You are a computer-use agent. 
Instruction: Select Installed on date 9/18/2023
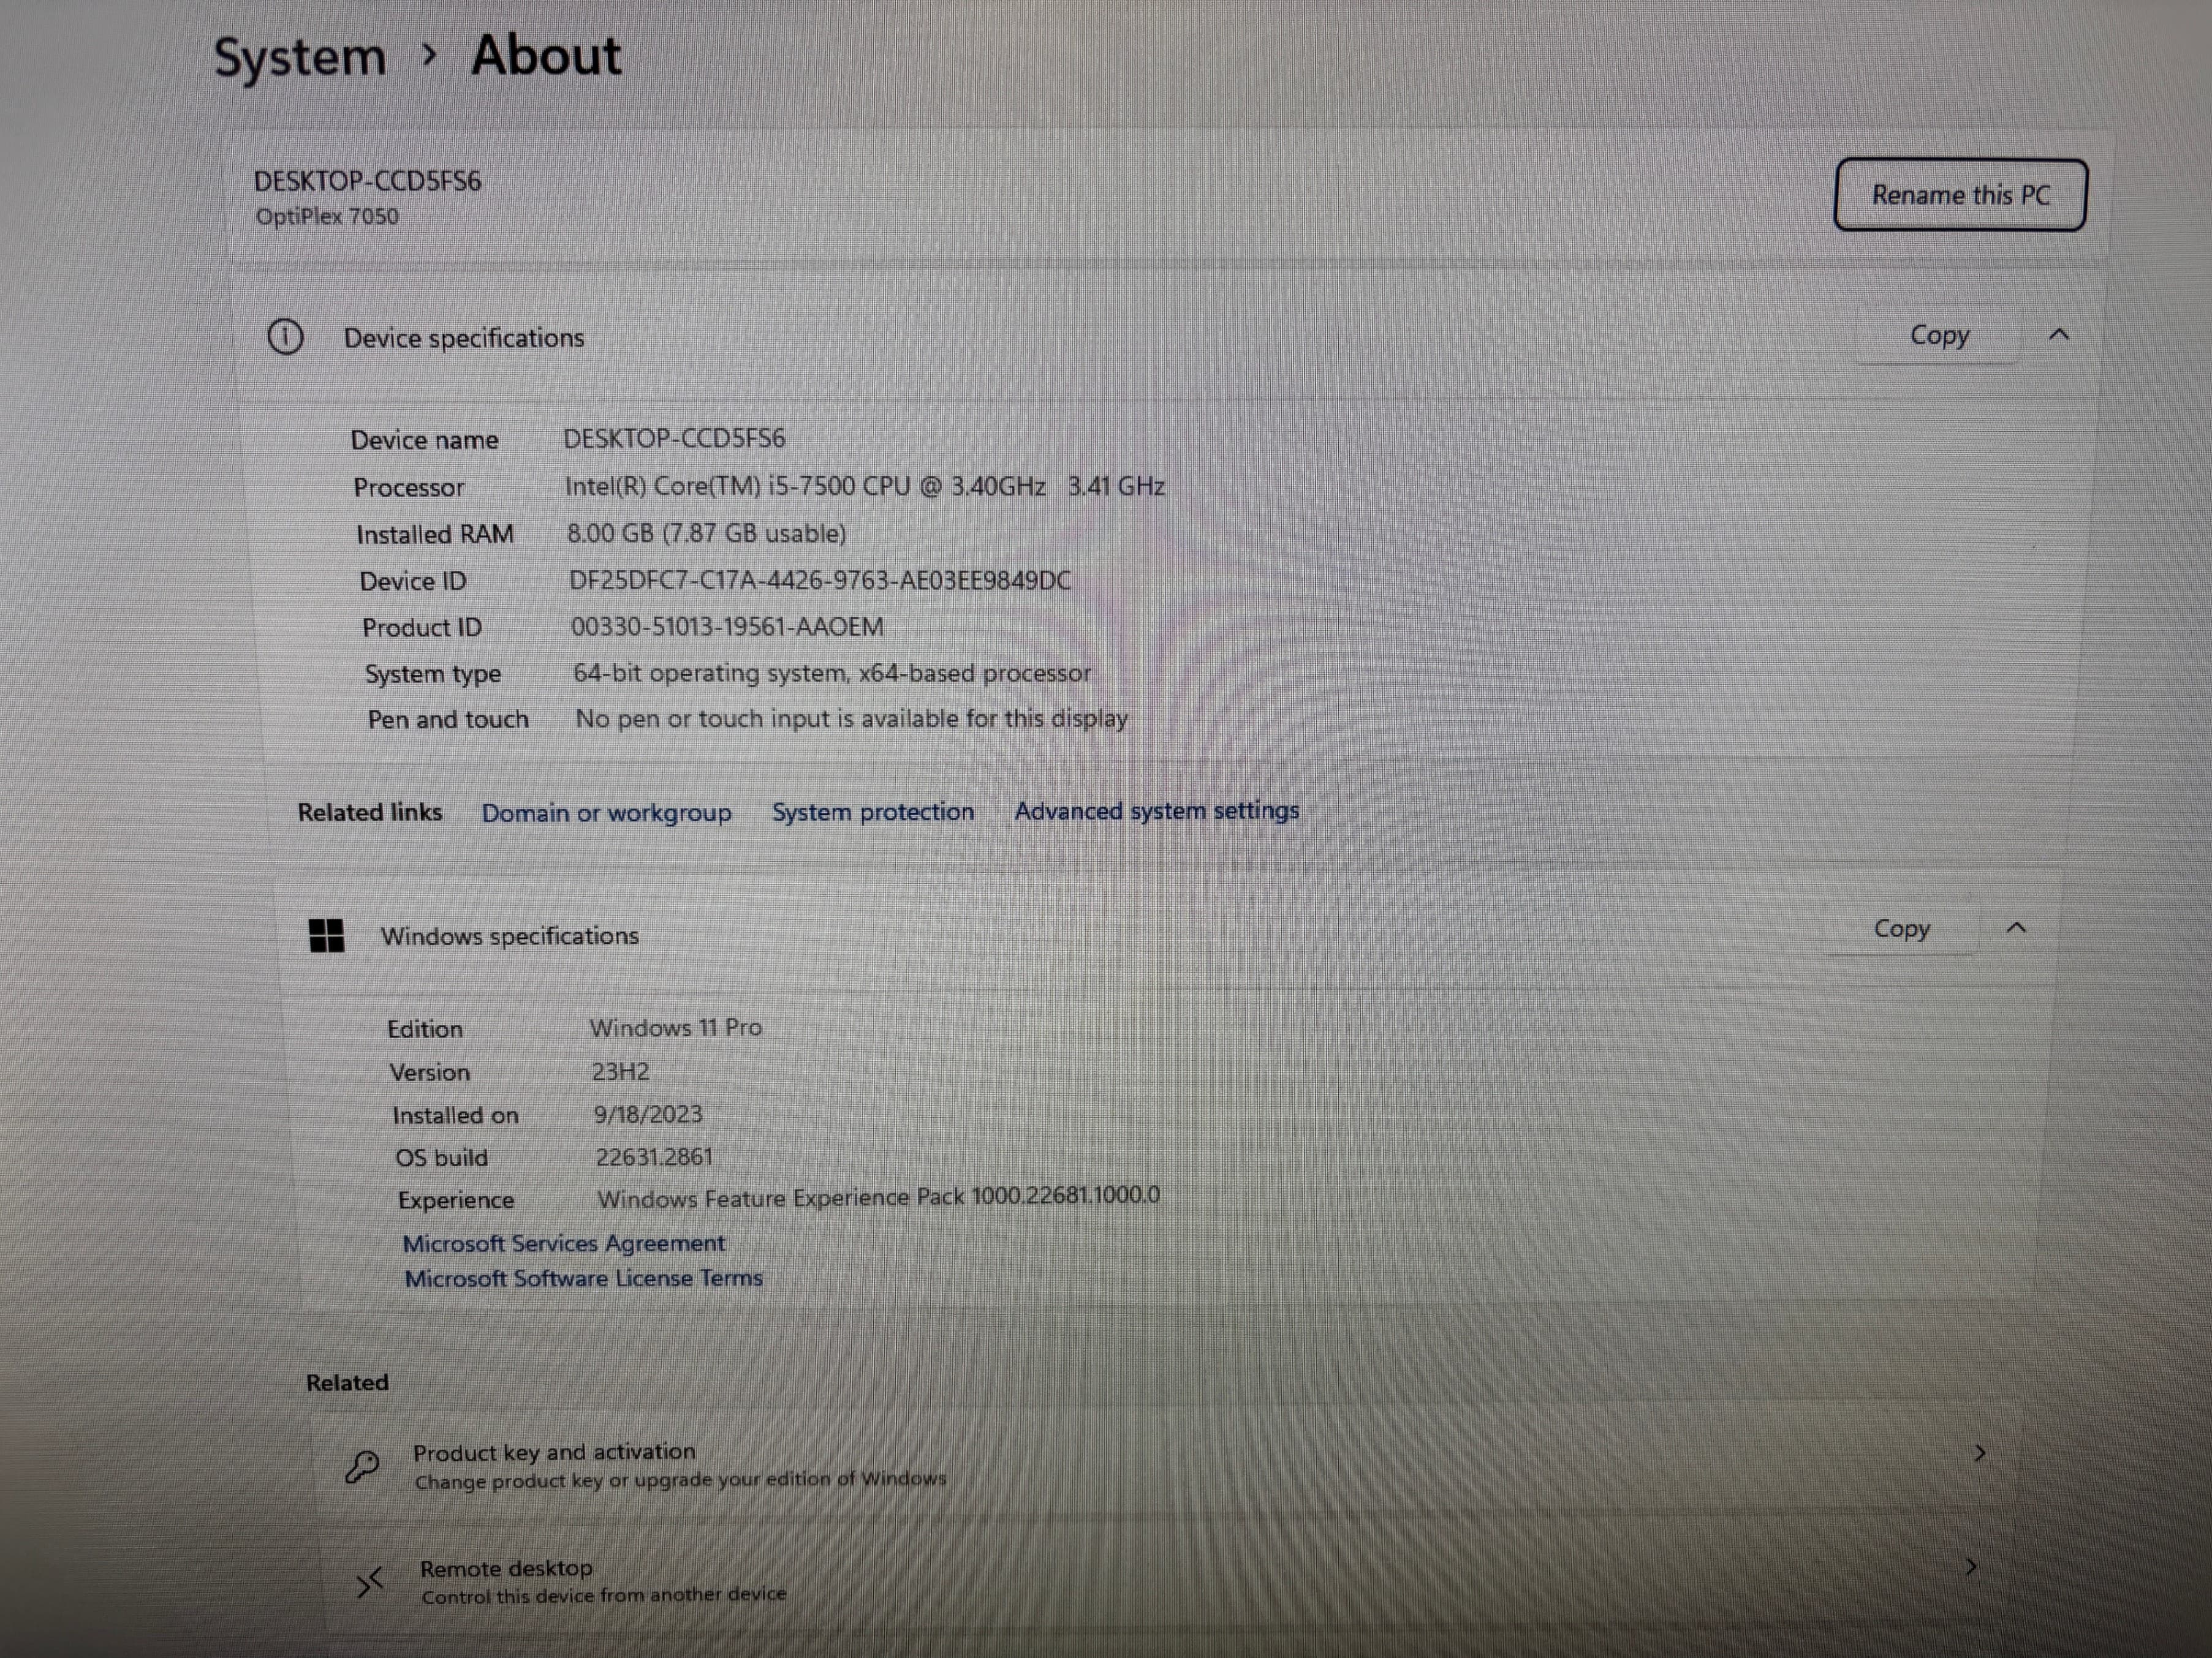click(x=648, y=1114)
